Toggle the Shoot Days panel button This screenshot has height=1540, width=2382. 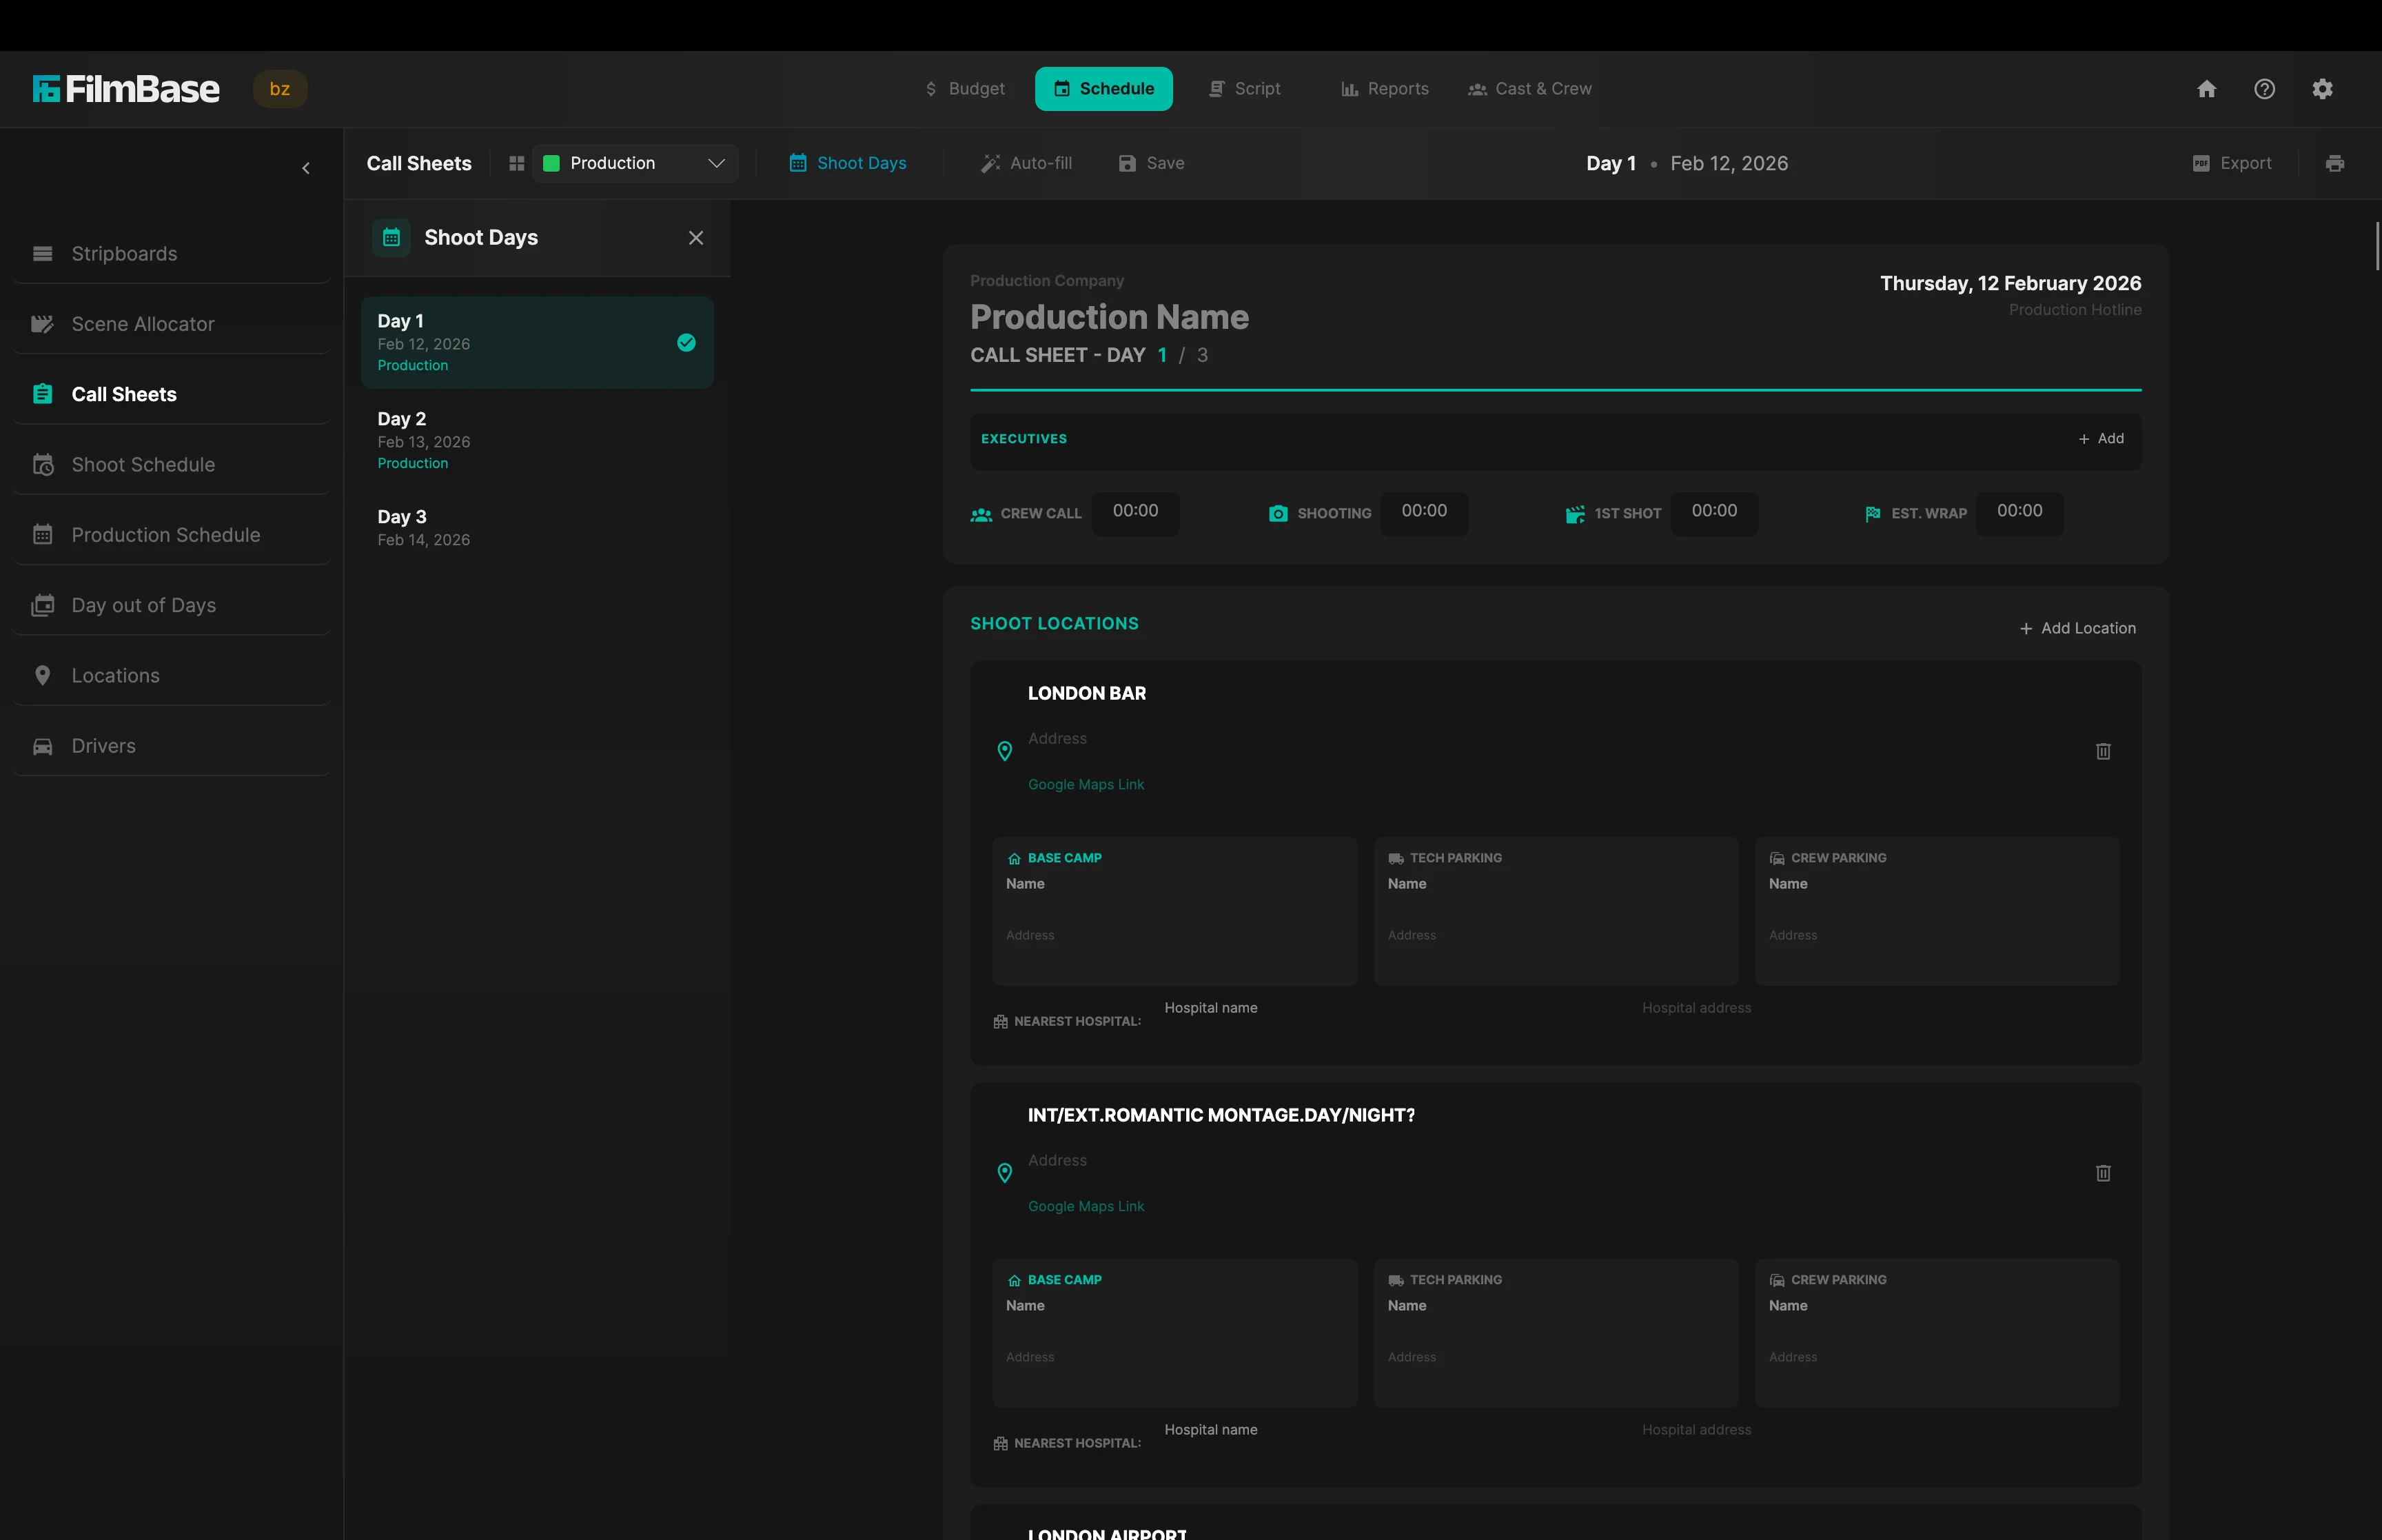(848, 163)
